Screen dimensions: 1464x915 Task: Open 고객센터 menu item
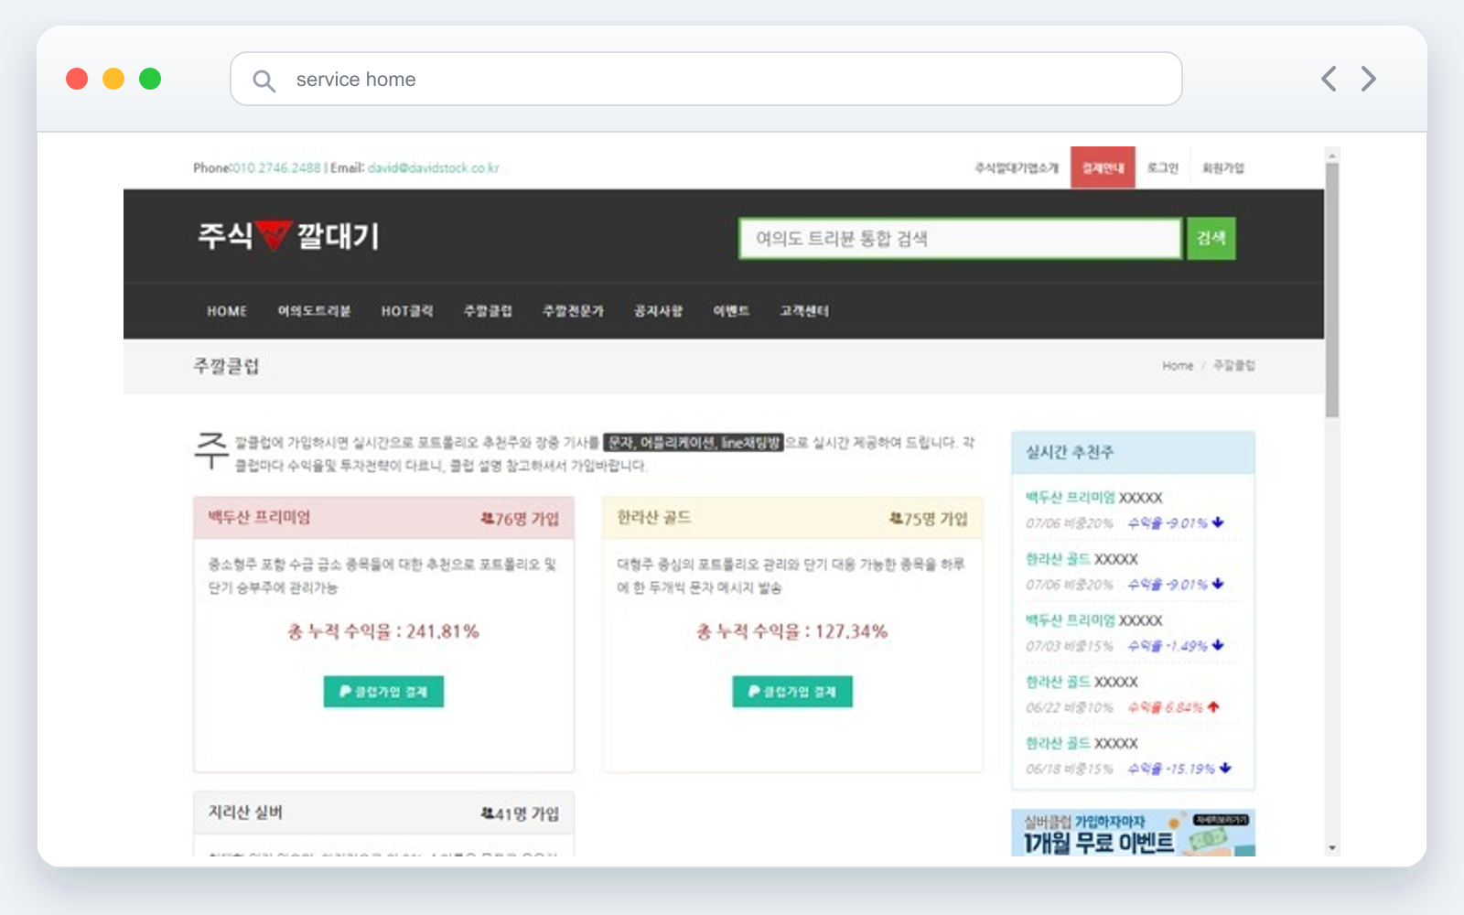804,311
